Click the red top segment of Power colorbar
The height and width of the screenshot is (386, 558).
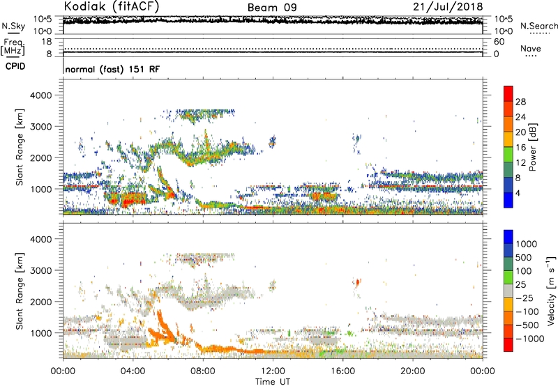[508, 93]
